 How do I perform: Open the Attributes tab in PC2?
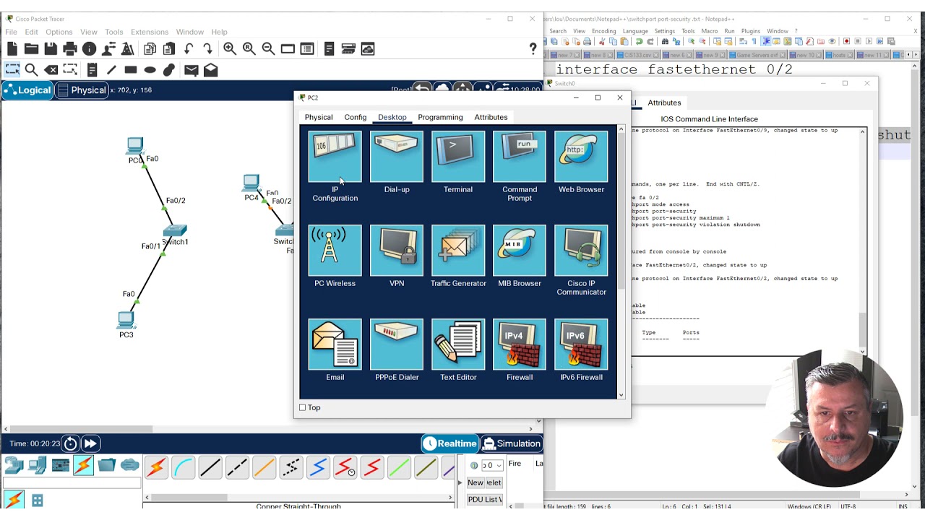point(491,117)
